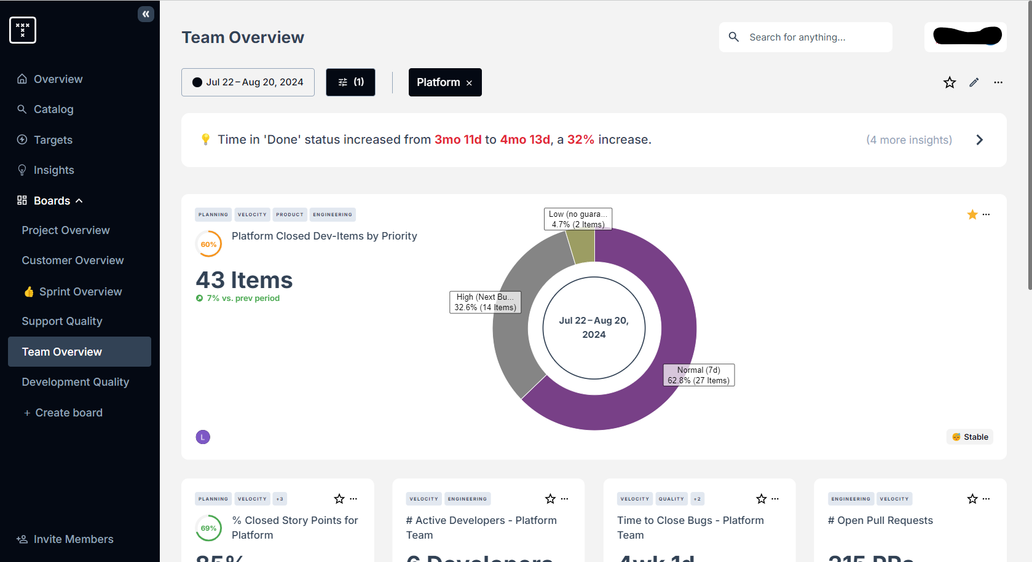
Task: Unfavorite the Platform Closed Dev-Items card
Action: point(972,214)
